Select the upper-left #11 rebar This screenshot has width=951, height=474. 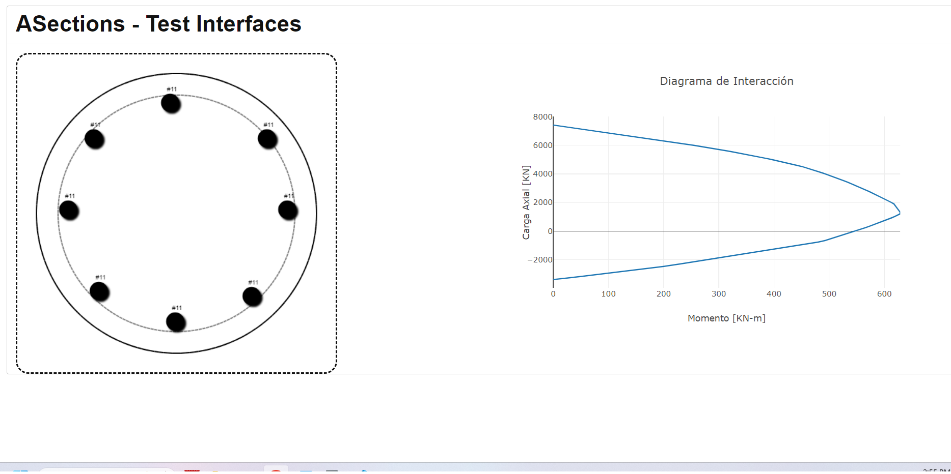pos(94,139)
